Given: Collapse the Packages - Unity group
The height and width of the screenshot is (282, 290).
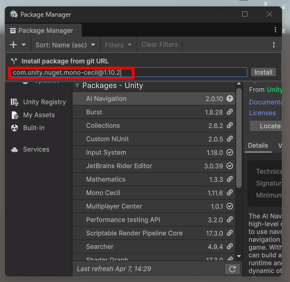Looking at the screenshot, I should point(77,86).
